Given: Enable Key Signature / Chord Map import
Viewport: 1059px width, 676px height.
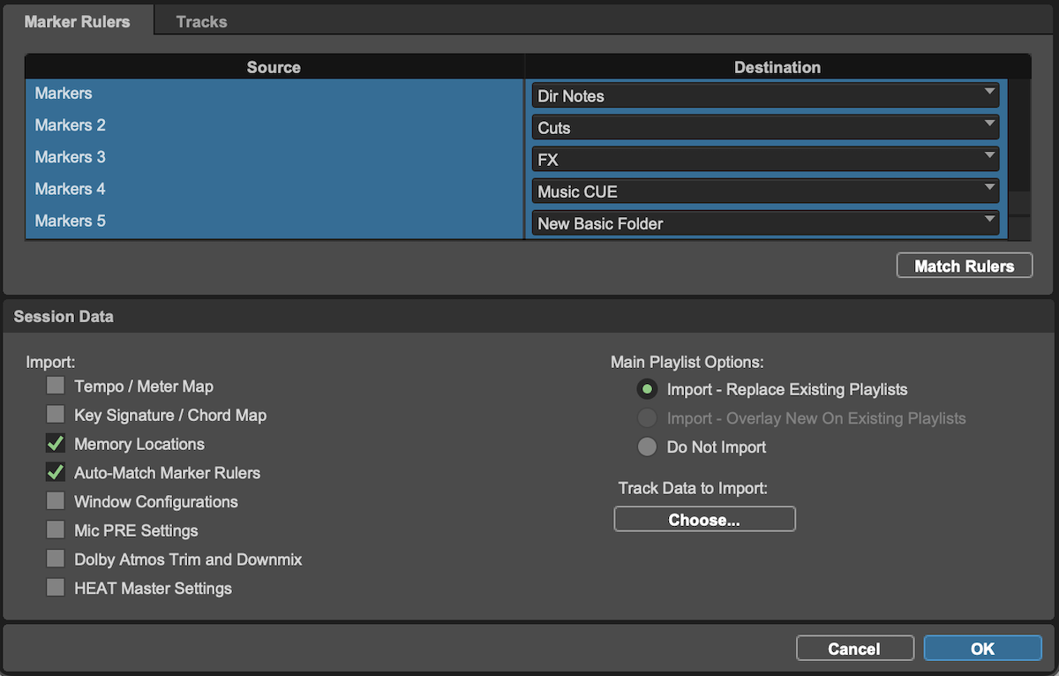Looking at the screenshot, I should click(x=55, y=415).
